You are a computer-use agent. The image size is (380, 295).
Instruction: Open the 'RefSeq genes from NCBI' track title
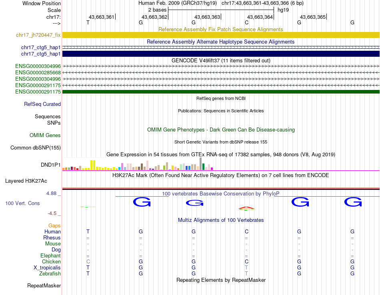pos(221,98)
